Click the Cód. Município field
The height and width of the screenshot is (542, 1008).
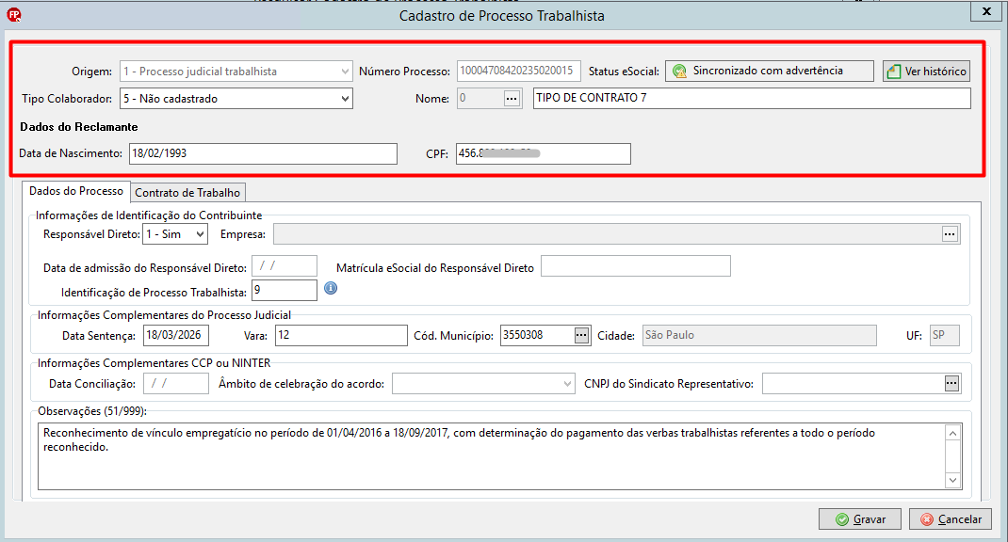[x=537, y=335]
